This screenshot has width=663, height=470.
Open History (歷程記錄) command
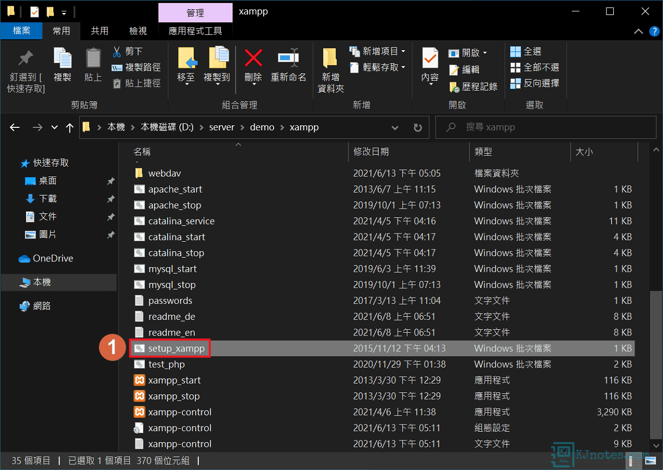[473, 86]
